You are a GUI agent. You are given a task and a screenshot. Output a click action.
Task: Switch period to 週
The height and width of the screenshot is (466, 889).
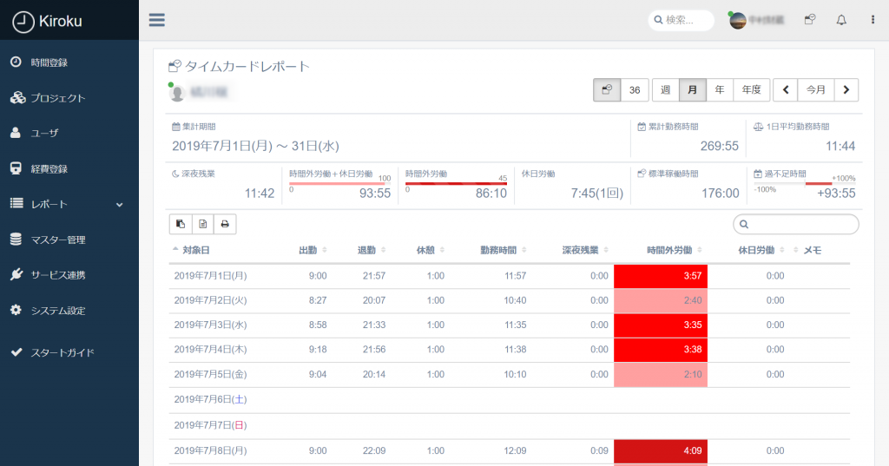pyautogui.click(x=666, y=89)
